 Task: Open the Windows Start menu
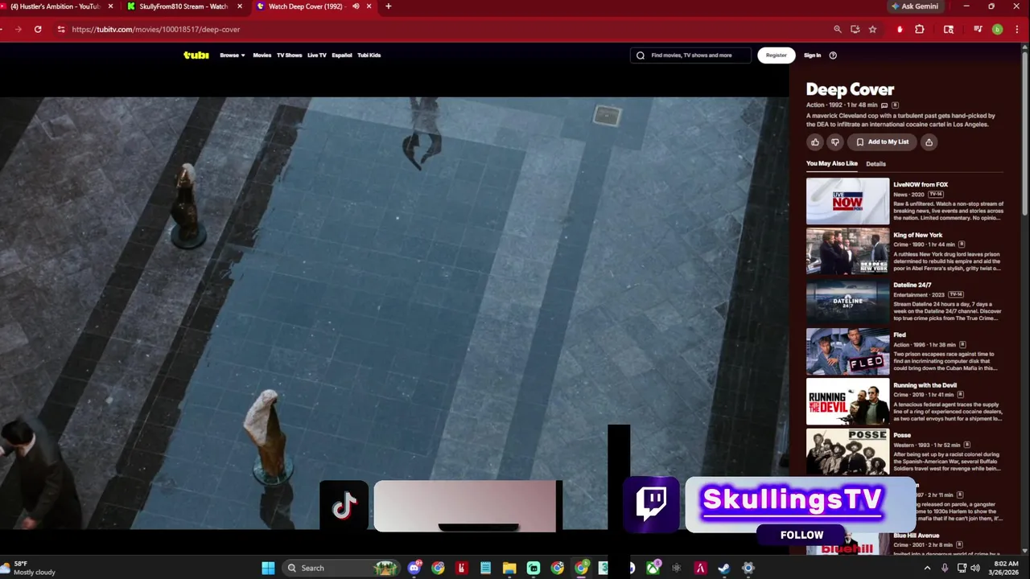(268, 568)
